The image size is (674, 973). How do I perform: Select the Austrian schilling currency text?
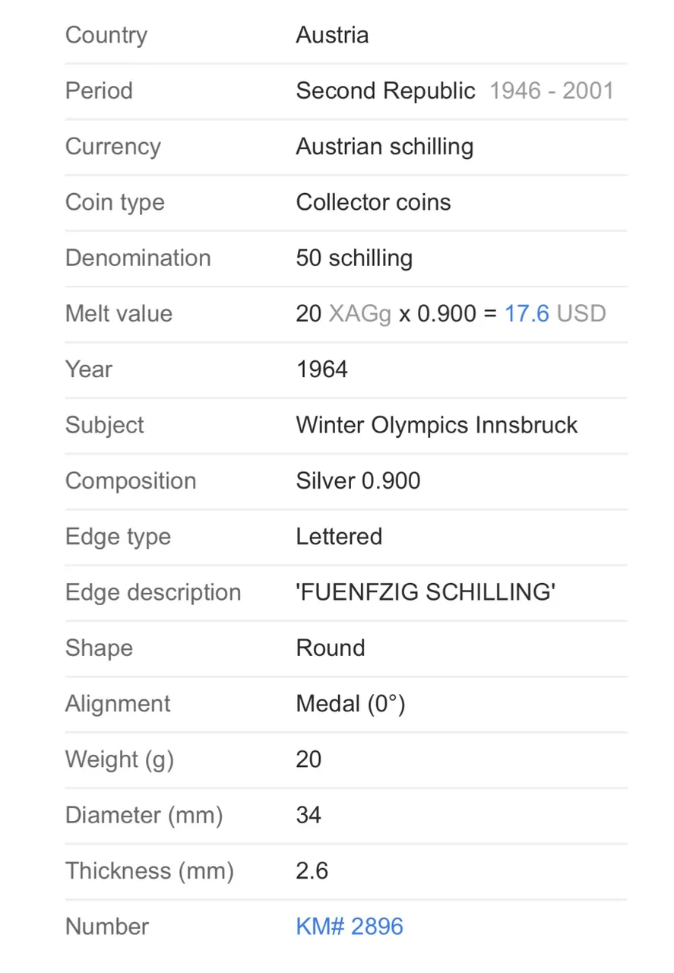click(x=384, y=147)
